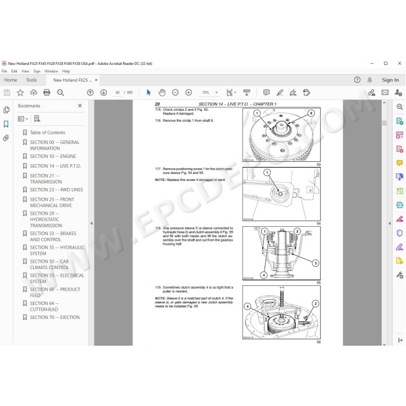Viewport: 406px width, 406px height.
Task: Print the document with the printer icon
Action: pyautogui.click(x=47, y=92)
